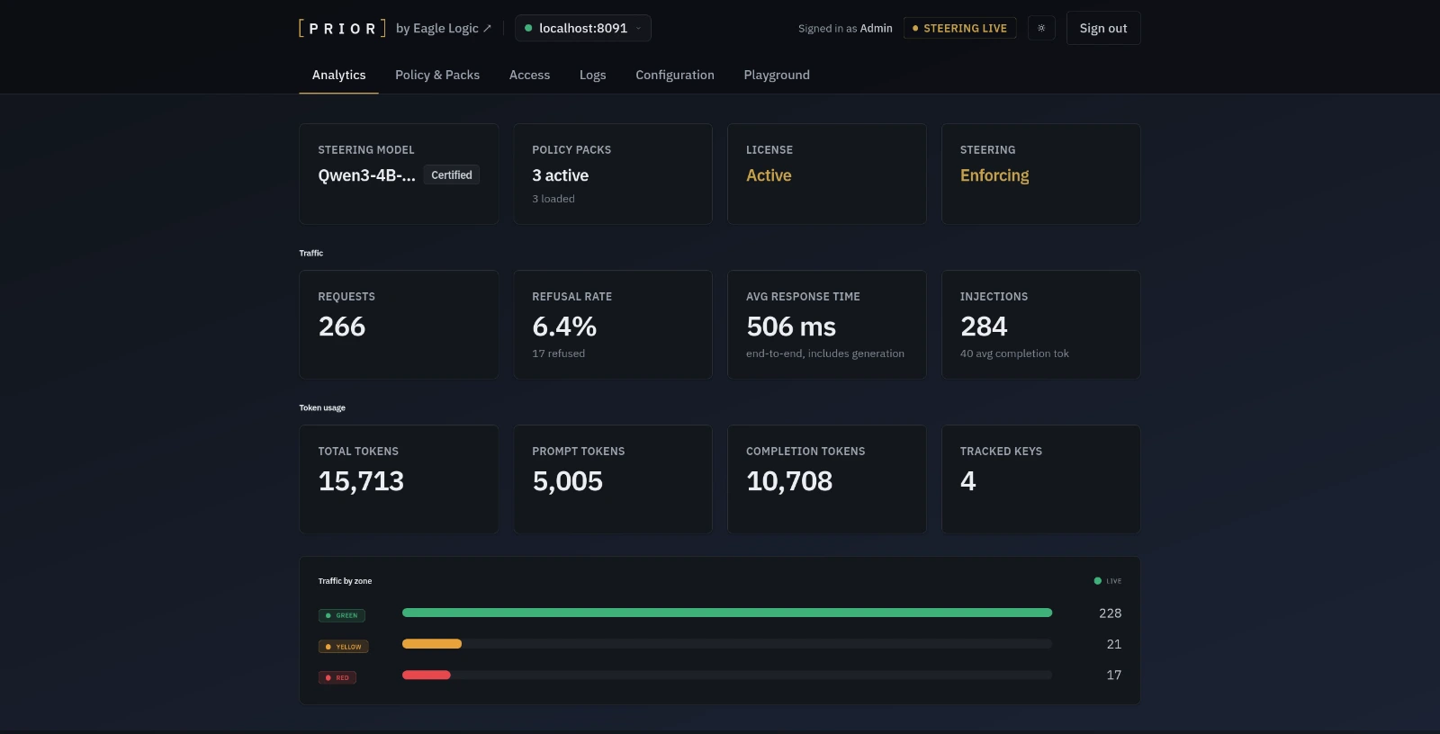
Task: Click the '17 refused' label
Action: click(x=558, y=354)
